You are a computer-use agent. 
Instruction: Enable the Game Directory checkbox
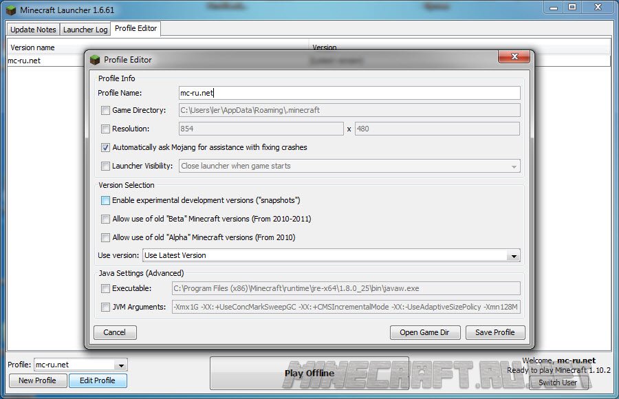coord(105,110)
